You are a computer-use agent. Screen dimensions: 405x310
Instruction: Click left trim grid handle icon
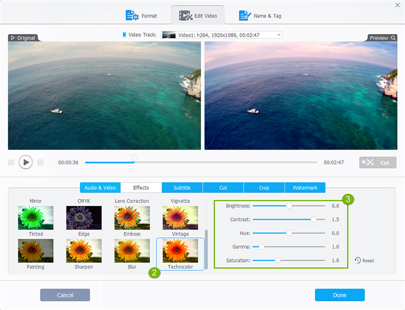pos(11,163)
